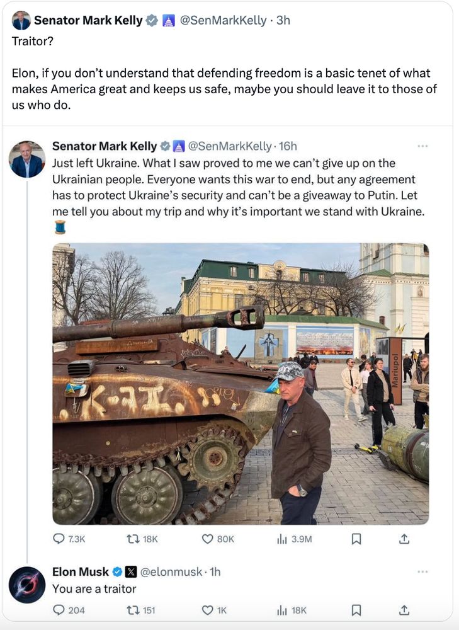The height and width of the screenshot is (630, 459).
Task: Click Elon Musk's profile avatar
Action: pyautogui.click(x=27, y=585)
